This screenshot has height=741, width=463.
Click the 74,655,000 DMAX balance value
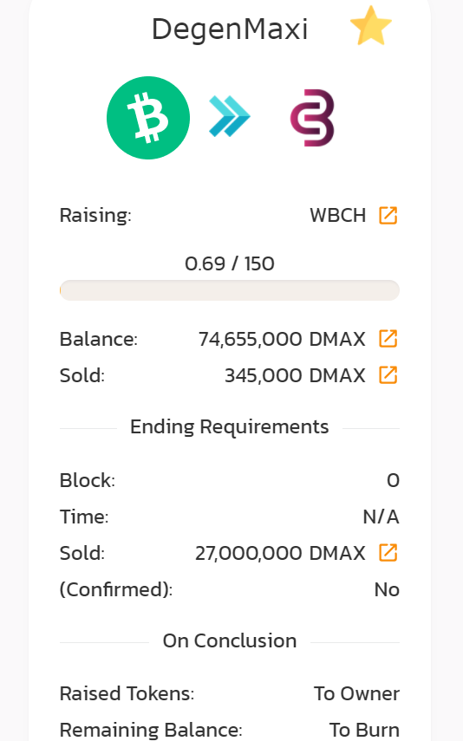click(282, 339)
